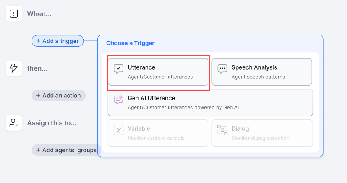Viewport: 347px width, 183px height.
Task: Click the Dialog flow icon
Action: click(x=222, y=130)
